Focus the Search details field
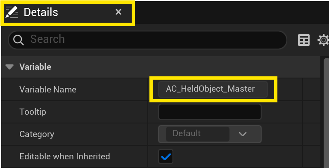The image size is (329, 168). click(153, 40)
